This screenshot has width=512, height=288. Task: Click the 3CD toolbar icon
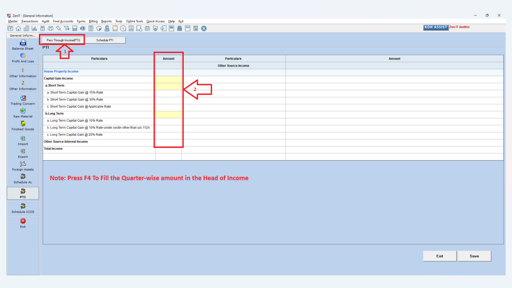pos(188,28)
